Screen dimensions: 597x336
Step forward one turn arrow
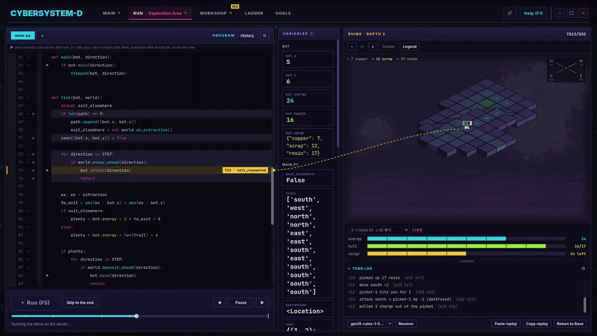point(262,302)
